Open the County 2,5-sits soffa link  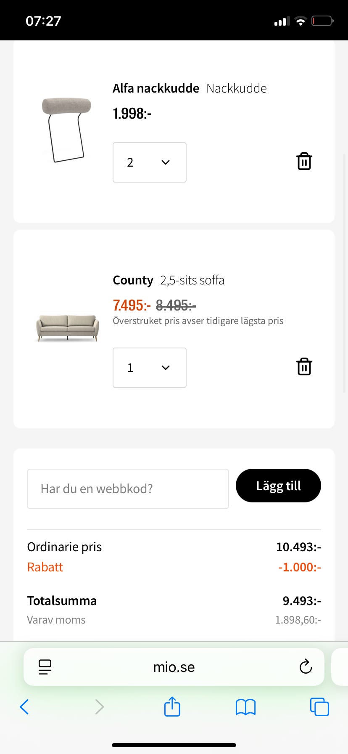(168, 280)
